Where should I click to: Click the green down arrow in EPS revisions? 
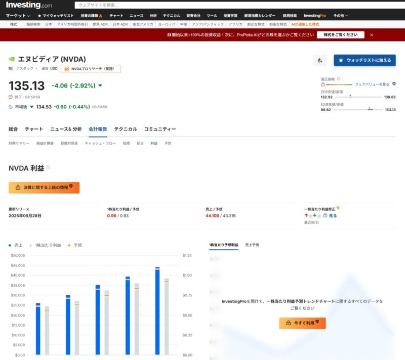314,215
